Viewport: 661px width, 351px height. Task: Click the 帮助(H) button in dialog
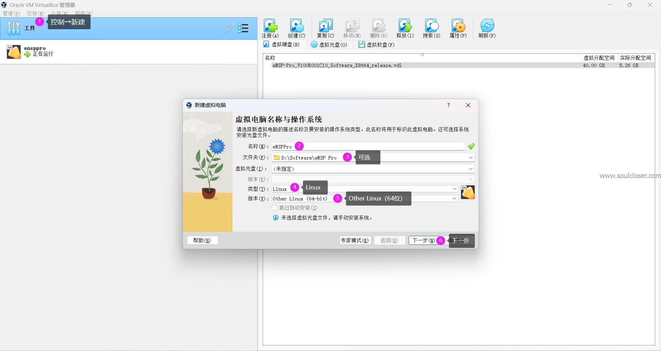pyautogui.click(x=202, y=240)
